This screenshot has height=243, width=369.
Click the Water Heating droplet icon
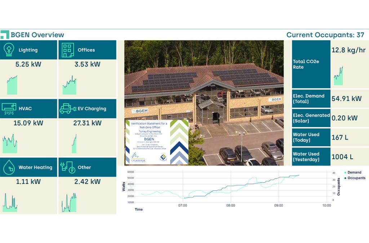[x=9, y=167]
